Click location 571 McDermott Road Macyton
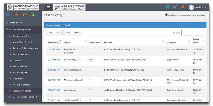 (124, 70)
